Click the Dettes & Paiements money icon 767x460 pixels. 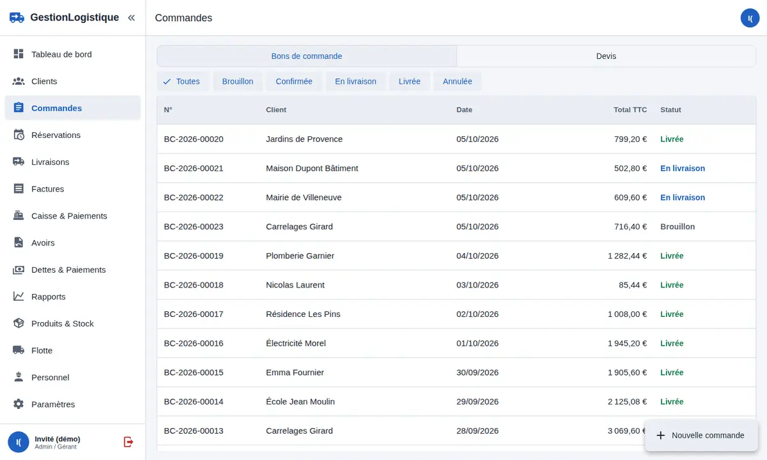(x=19, y=270)
